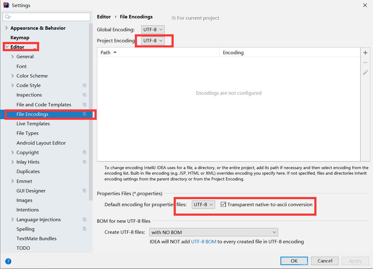Screen dimensions: 373x269
Task: Click the project-level icon beside Inlay Hints
Action: (85, 162)
